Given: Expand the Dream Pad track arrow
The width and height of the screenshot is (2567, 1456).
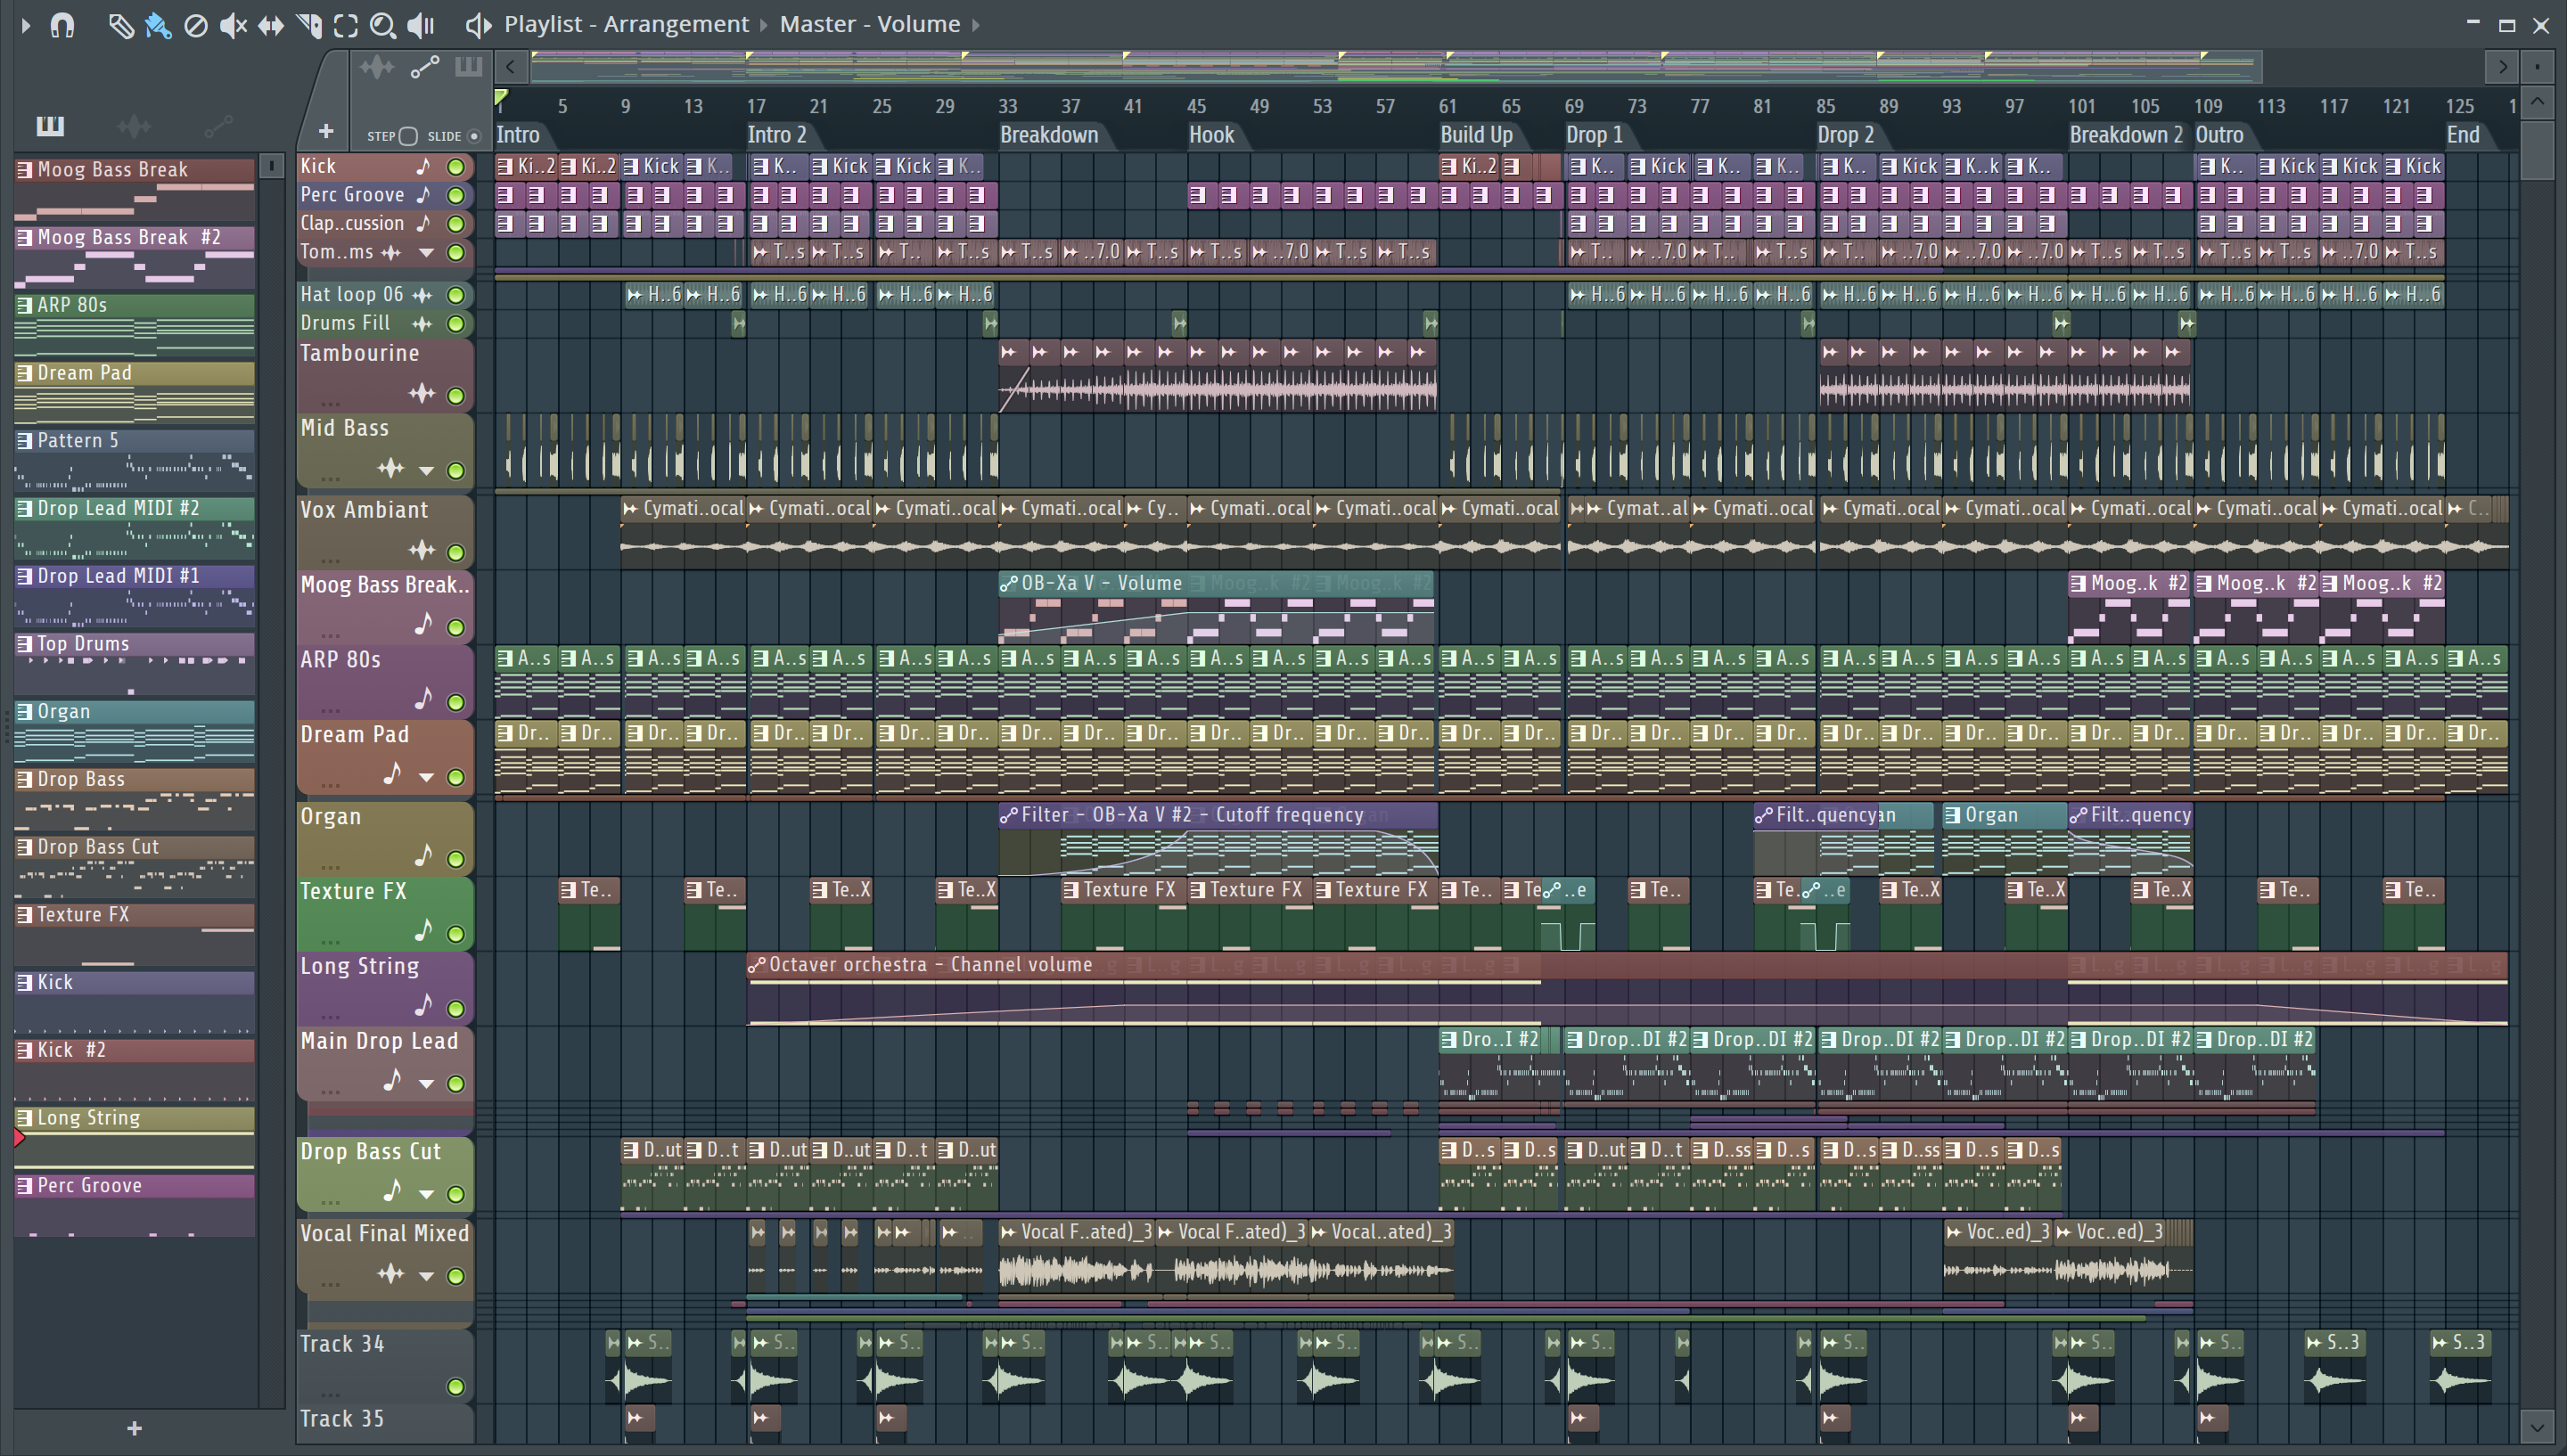Looking at the screenshot, I should (x=426, y=777).
